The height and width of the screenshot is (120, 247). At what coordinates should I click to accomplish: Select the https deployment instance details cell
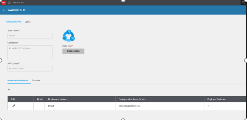click(160, 106)
